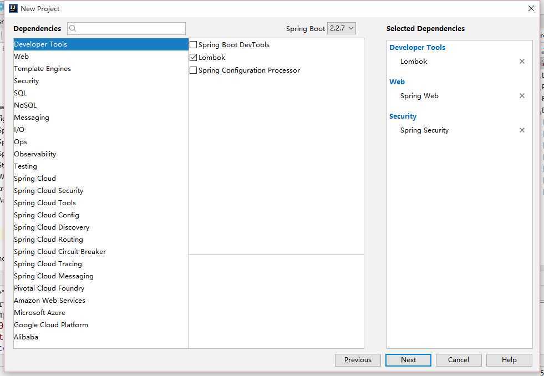The image size is (544, 376).
Task: Select the NoSQL category
Action: pos(101,105)
